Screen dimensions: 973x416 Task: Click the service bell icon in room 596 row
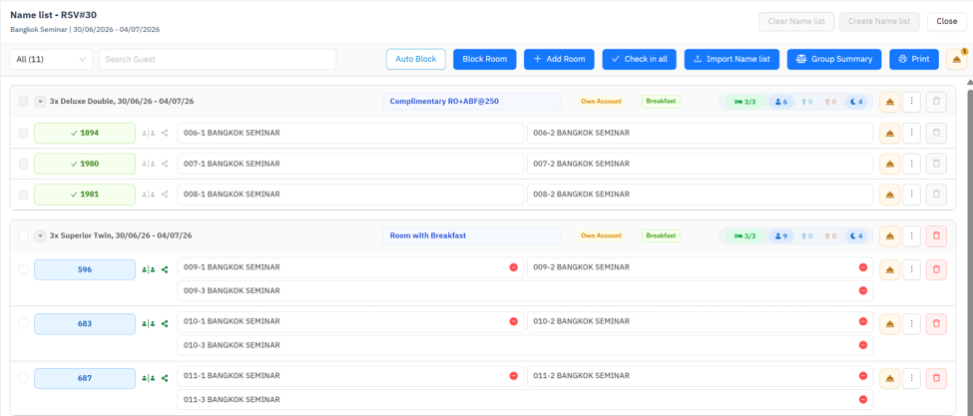point(890,269)
